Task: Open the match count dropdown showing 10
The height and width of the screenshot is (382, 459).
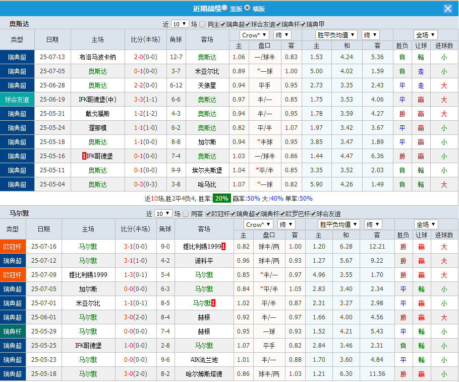Action: coord(179,23)
